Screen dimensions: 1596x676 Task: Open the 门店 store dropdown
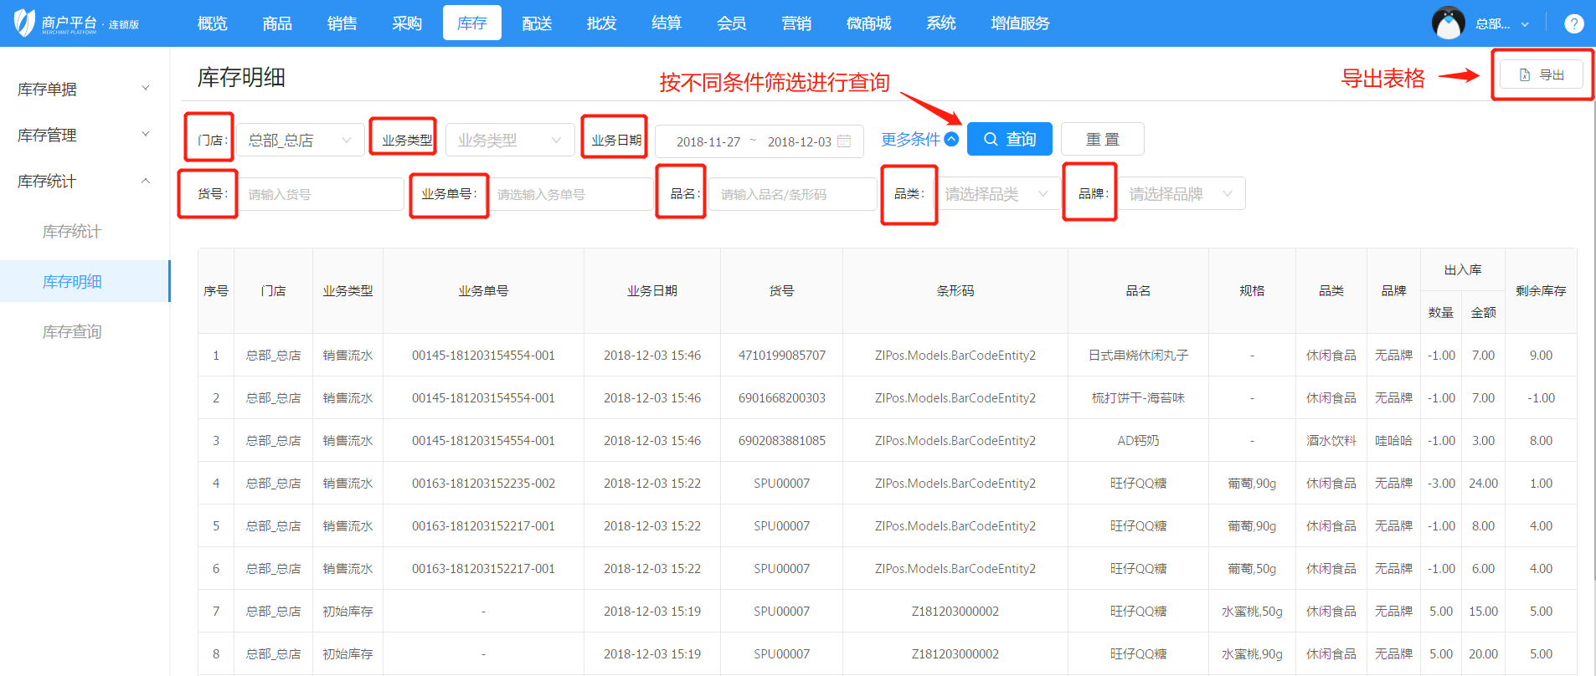tap(300, 141)
